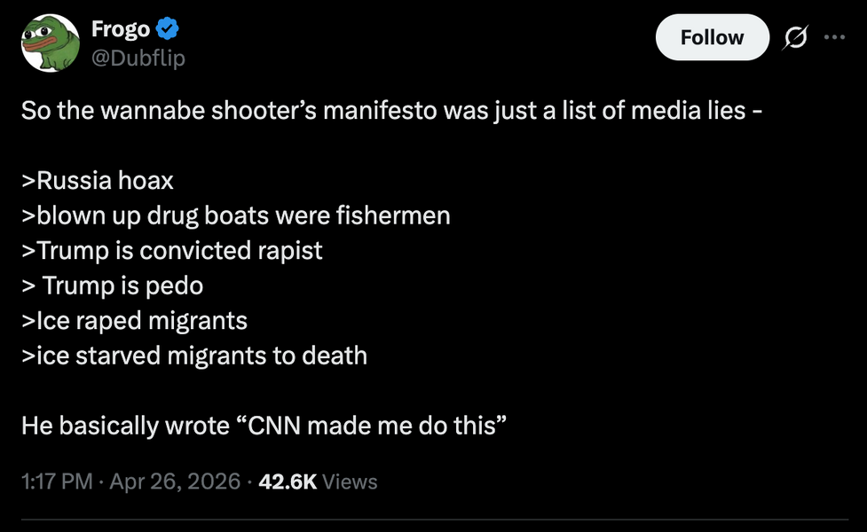
Task: Open the @Dubflip handle link
Action: 138,58
